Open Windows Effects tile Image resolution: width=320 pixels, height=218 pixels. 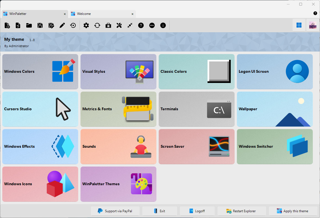(40, 147)
